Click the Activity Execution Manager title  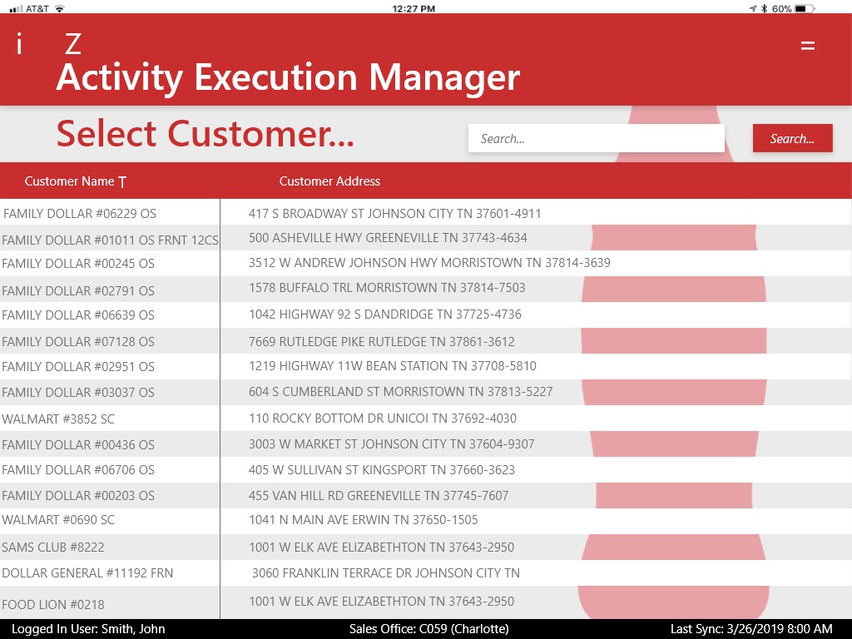coord(288,77)
